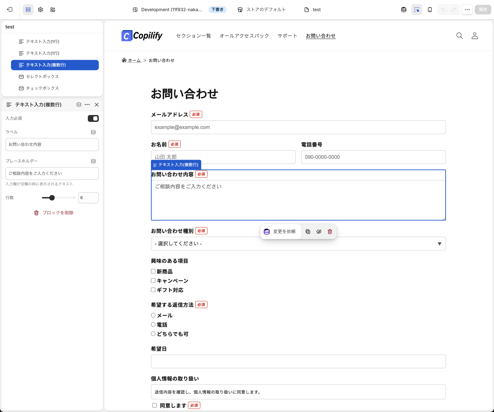This screenshot has height=412, width=494.
Task: Click the undo arrow icon
Action: [x=443, y=10]
